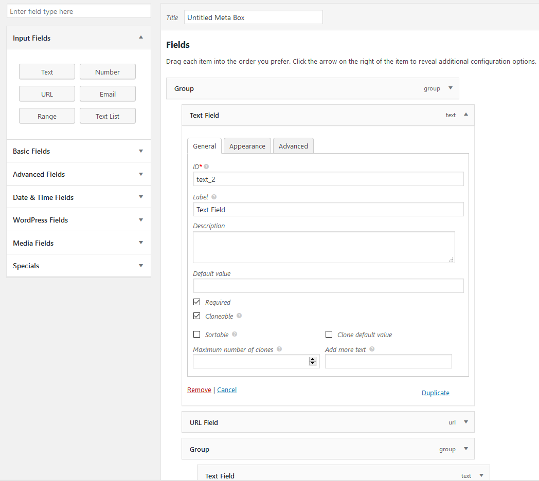Click help icon next to Add more text
This screenshot has height=481, width=539.
(372, 349)
